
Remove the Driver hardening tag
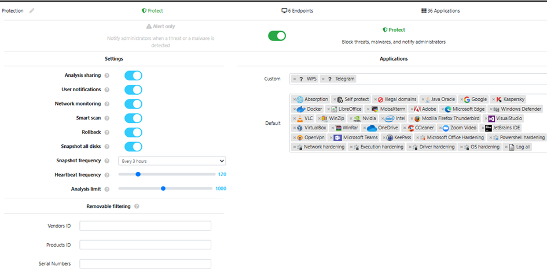[410, 147]
